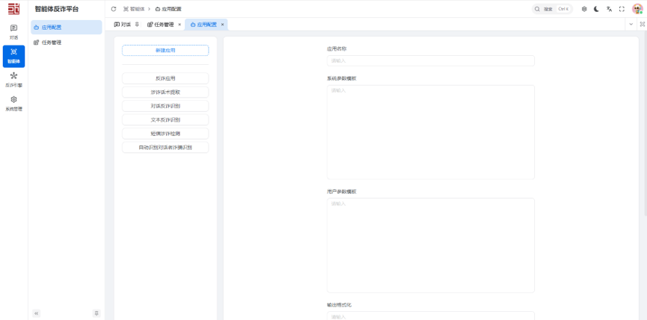Open the language switcher icon

[x=609, y=9]
